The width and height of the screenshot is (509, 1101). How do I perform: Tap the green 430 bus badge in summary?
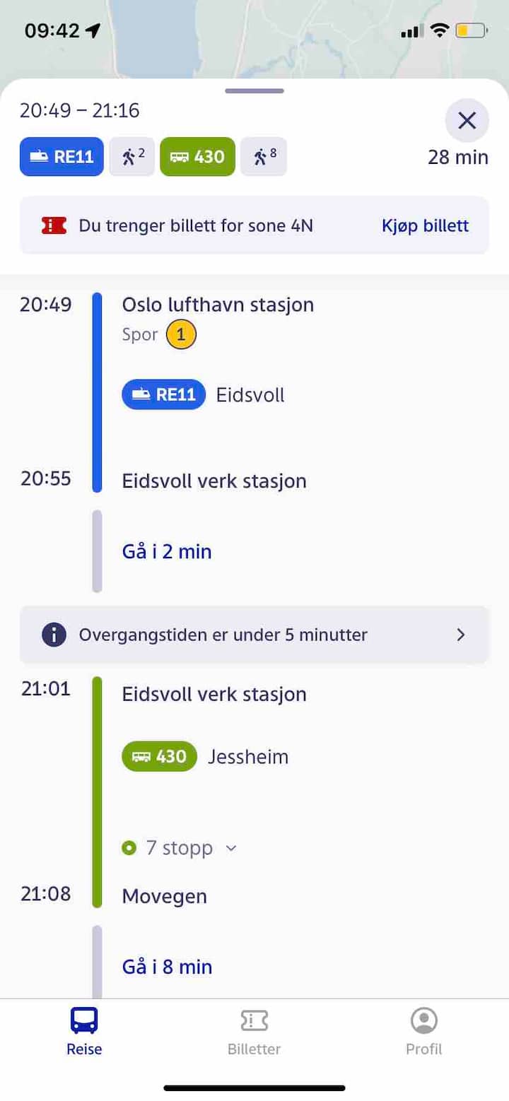click(x=197, y=156)
